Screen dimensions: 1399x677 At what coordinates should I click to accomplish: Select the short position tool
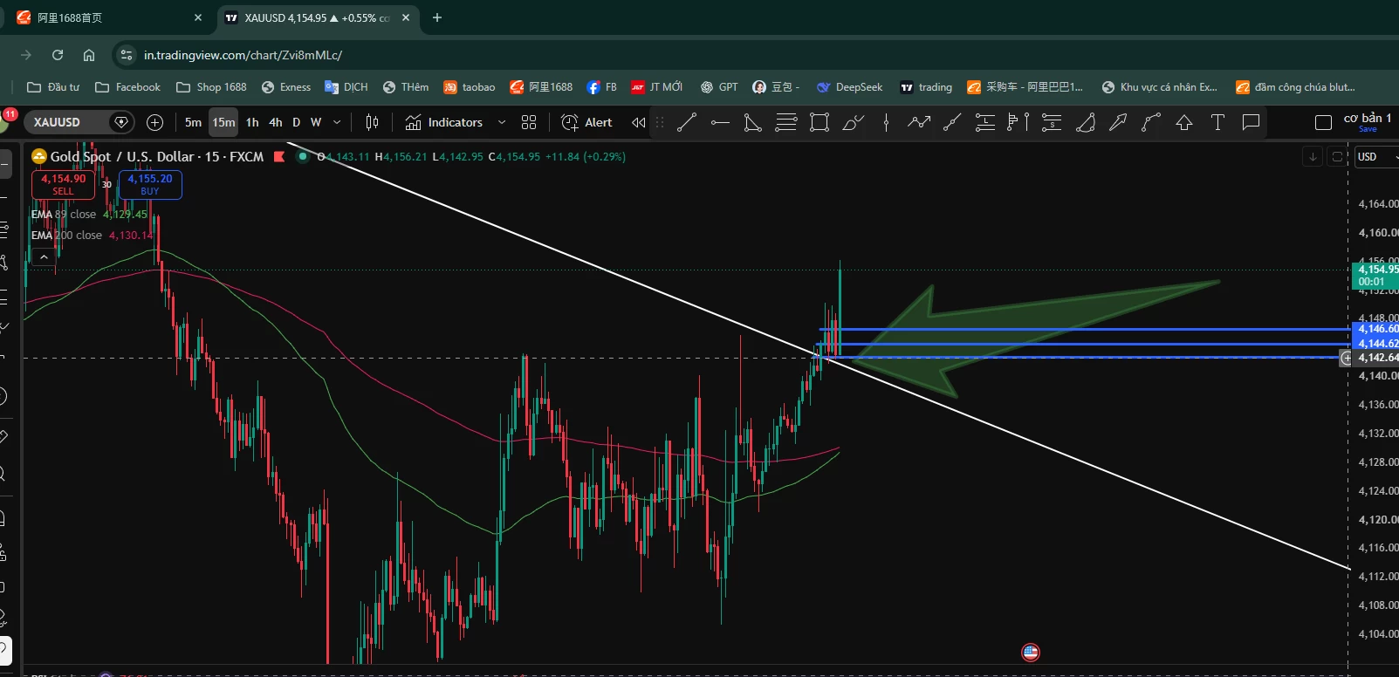point(1052,123)
